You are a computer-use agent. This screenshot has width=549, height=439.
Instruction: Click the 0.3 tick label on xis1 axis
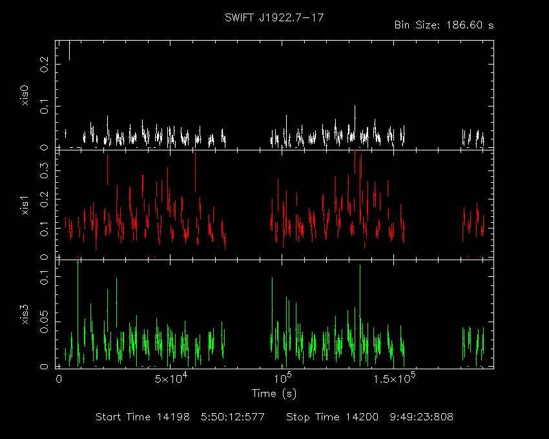(45, 170)
